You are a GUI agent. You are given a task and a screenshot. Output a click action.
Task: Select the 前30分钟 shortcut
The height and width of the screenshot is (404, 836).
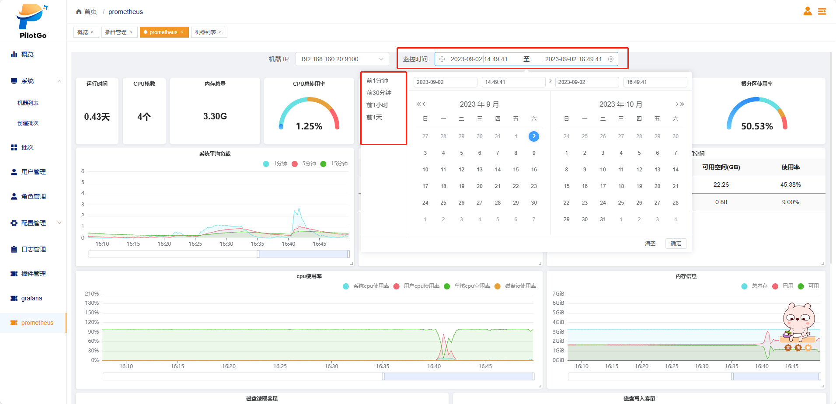(379, 93)
